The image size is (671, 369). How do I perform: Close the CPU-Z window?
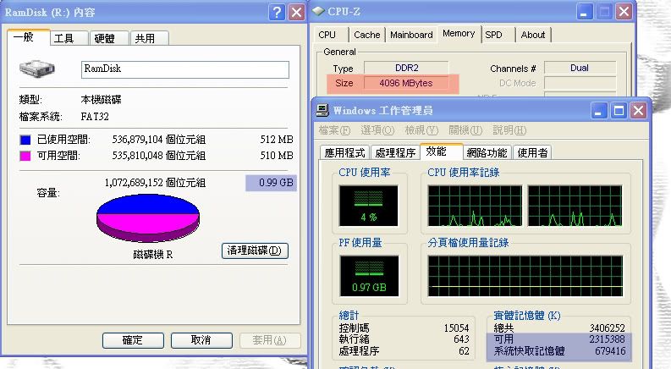624,12
